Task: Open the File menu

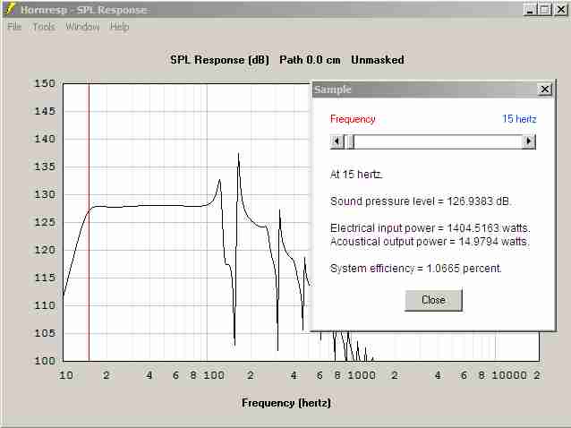Action: click(14, 27)
